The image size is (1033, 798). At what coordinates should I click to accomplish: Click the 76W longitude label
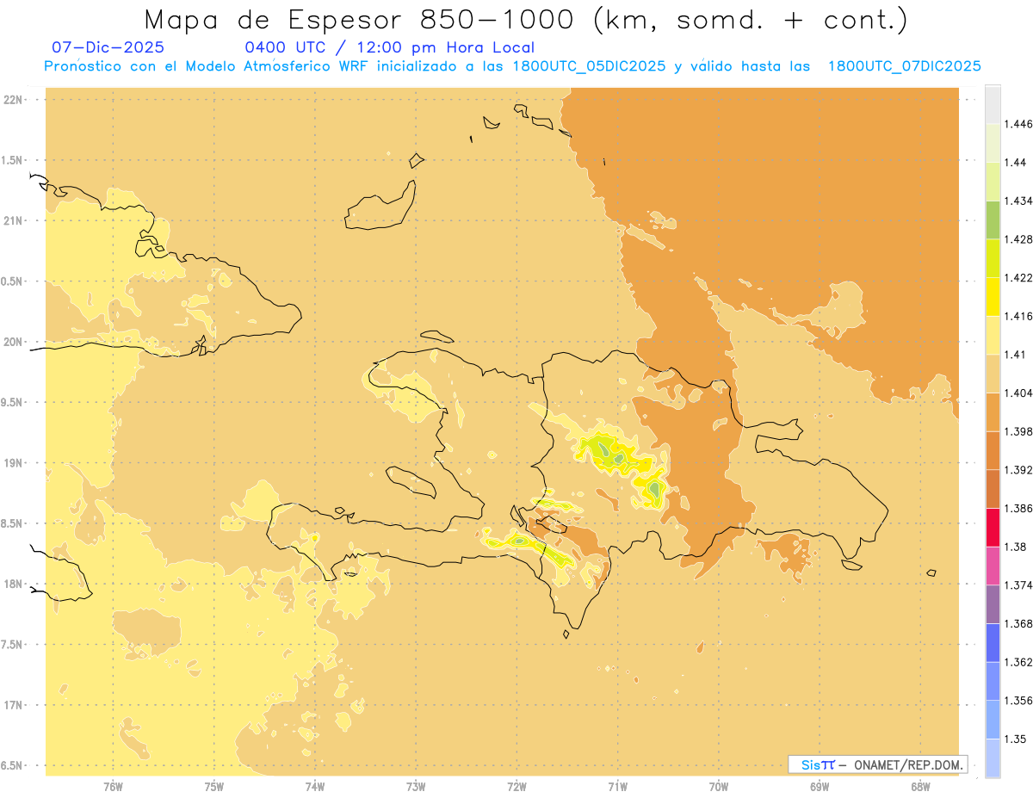[x=113, y=786]
